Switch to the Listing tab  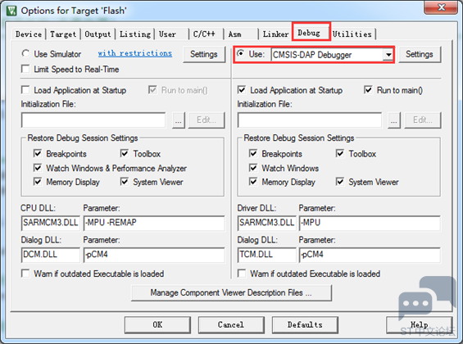pos(135,34)
